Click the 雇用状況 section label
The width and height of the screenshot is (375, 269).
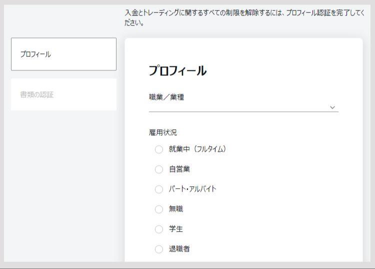click(163, 132)
